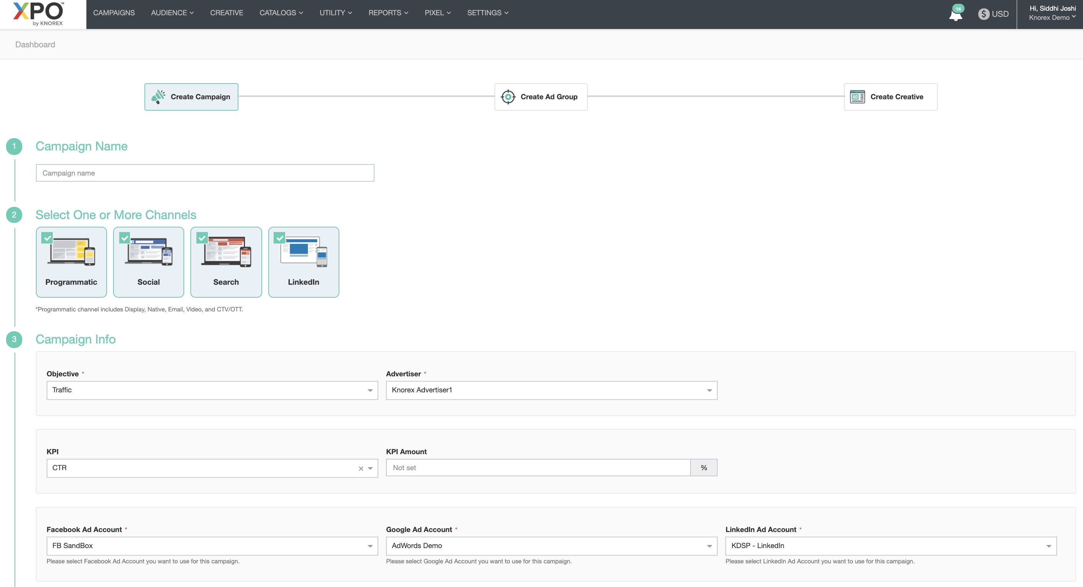Click the USD currency dollar icon
The height and width of the screenshot is (587, 1083).
(983, 14)
